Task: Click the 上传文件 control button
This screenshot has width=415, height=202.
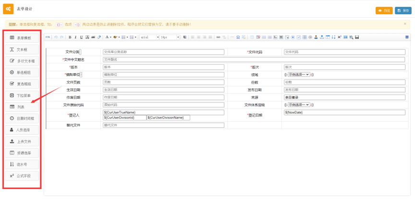Action: [22, 142]
